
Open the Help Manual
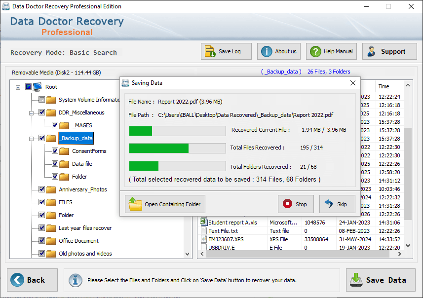tap(331, 51)
